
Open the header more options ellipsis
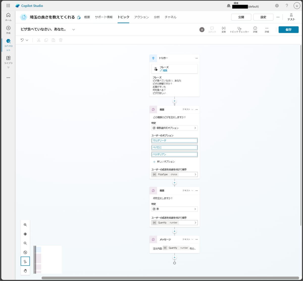tap(278, 17)
